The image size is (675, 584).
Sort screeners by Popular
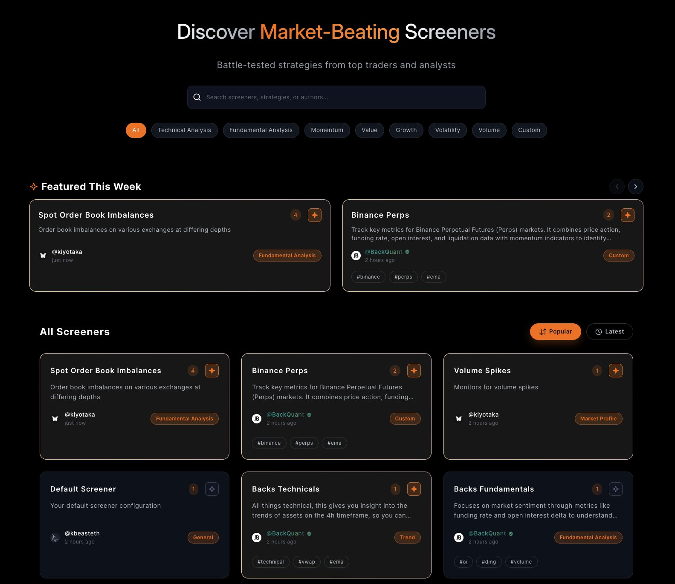556,332
